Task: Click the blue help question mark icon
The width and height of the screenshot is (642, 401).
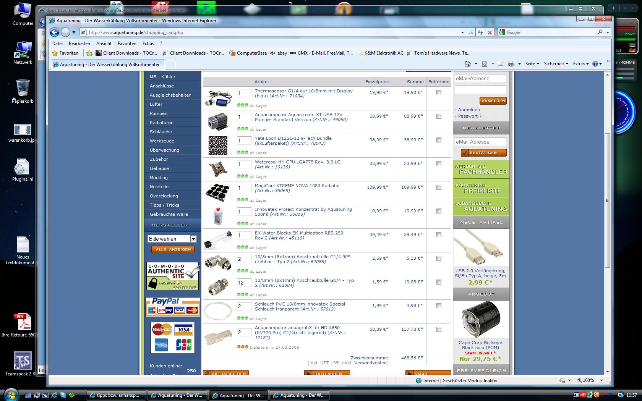Action: (595, 64)
